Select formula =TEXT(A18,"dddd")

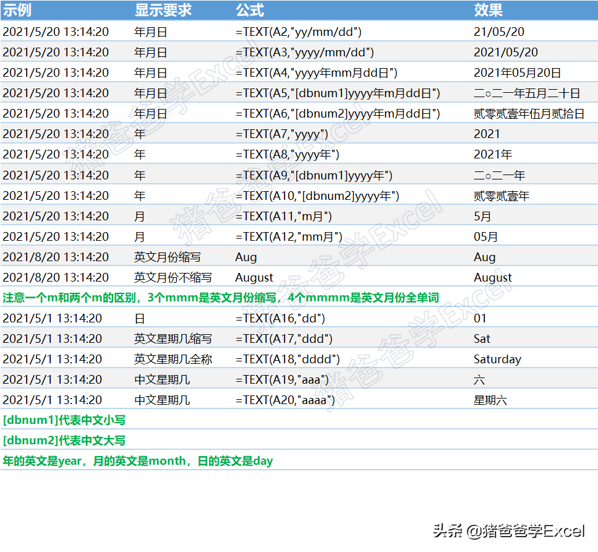288,359
